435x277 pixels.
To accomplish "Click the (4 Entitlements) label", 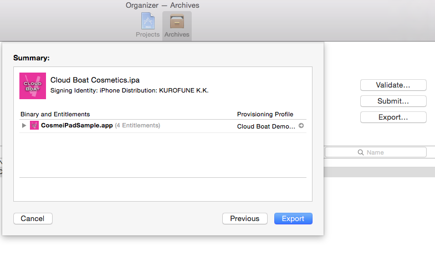I will pyautogui.click(x=137, y=125).
